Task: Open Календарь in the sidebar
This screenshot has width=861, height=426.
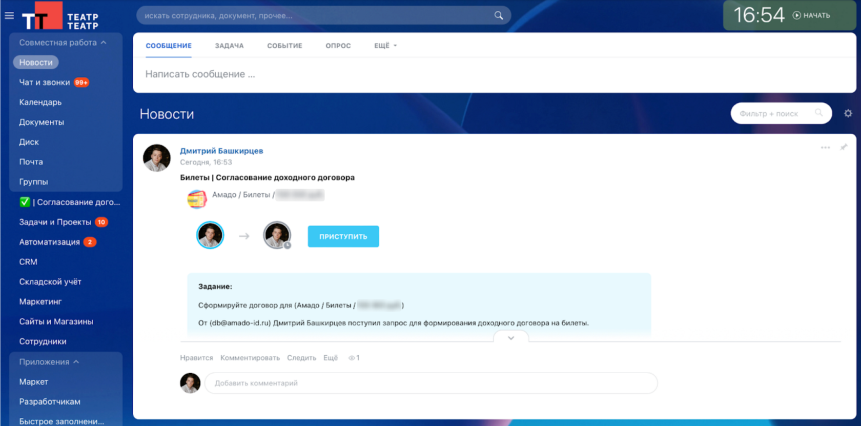Action: click(x=40, y=102)
